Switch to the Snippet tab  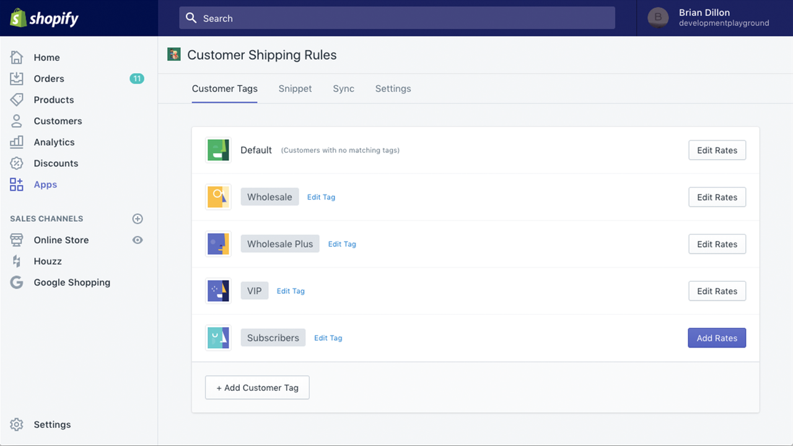tap(295, 89)
